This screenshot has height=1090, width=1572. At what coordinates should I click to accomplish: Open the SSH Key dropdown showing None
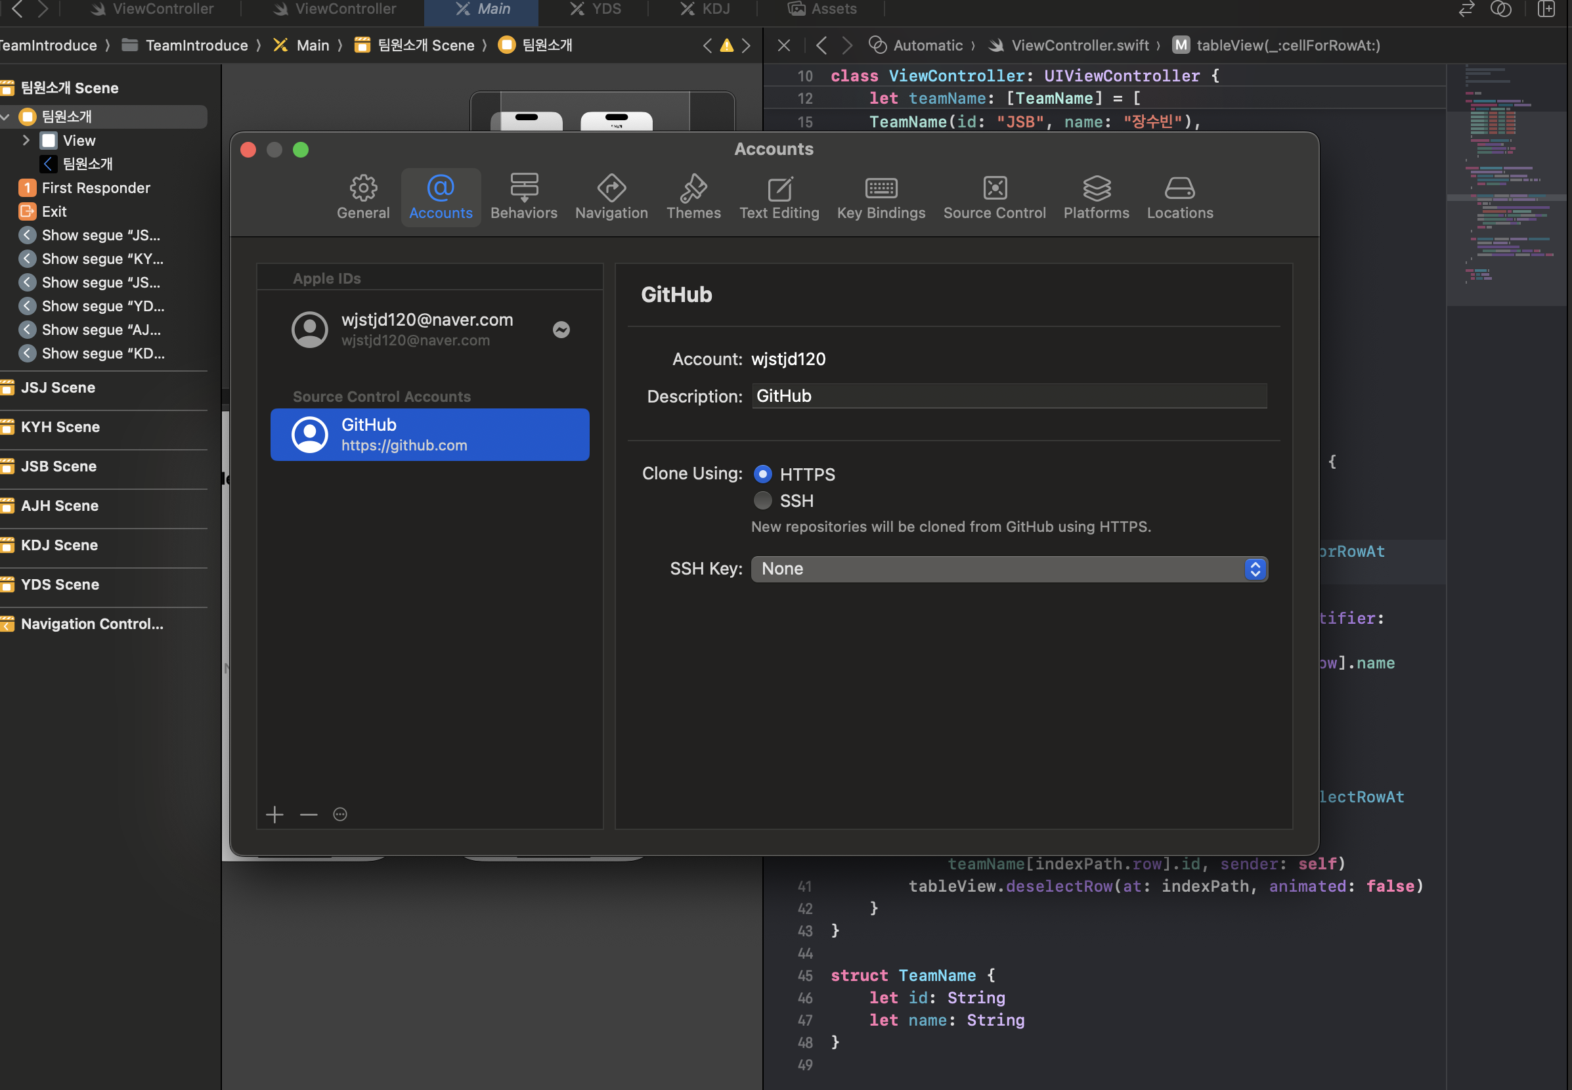point(1009,569)
